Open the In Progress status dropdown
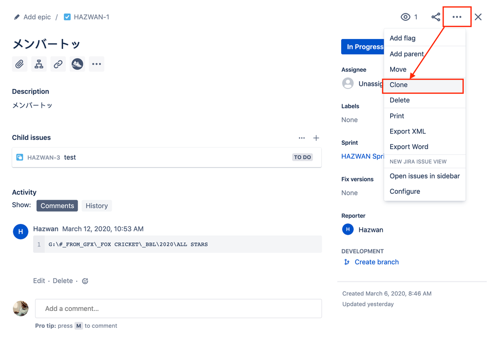 [363, 46]
